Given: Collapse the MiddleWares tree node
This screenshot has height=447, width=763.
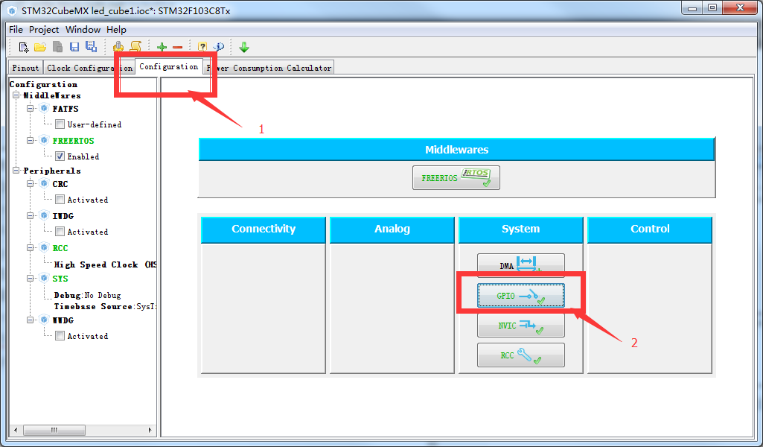Looking at the screenshot, I should pyautogui.click(x=14, y=96).
